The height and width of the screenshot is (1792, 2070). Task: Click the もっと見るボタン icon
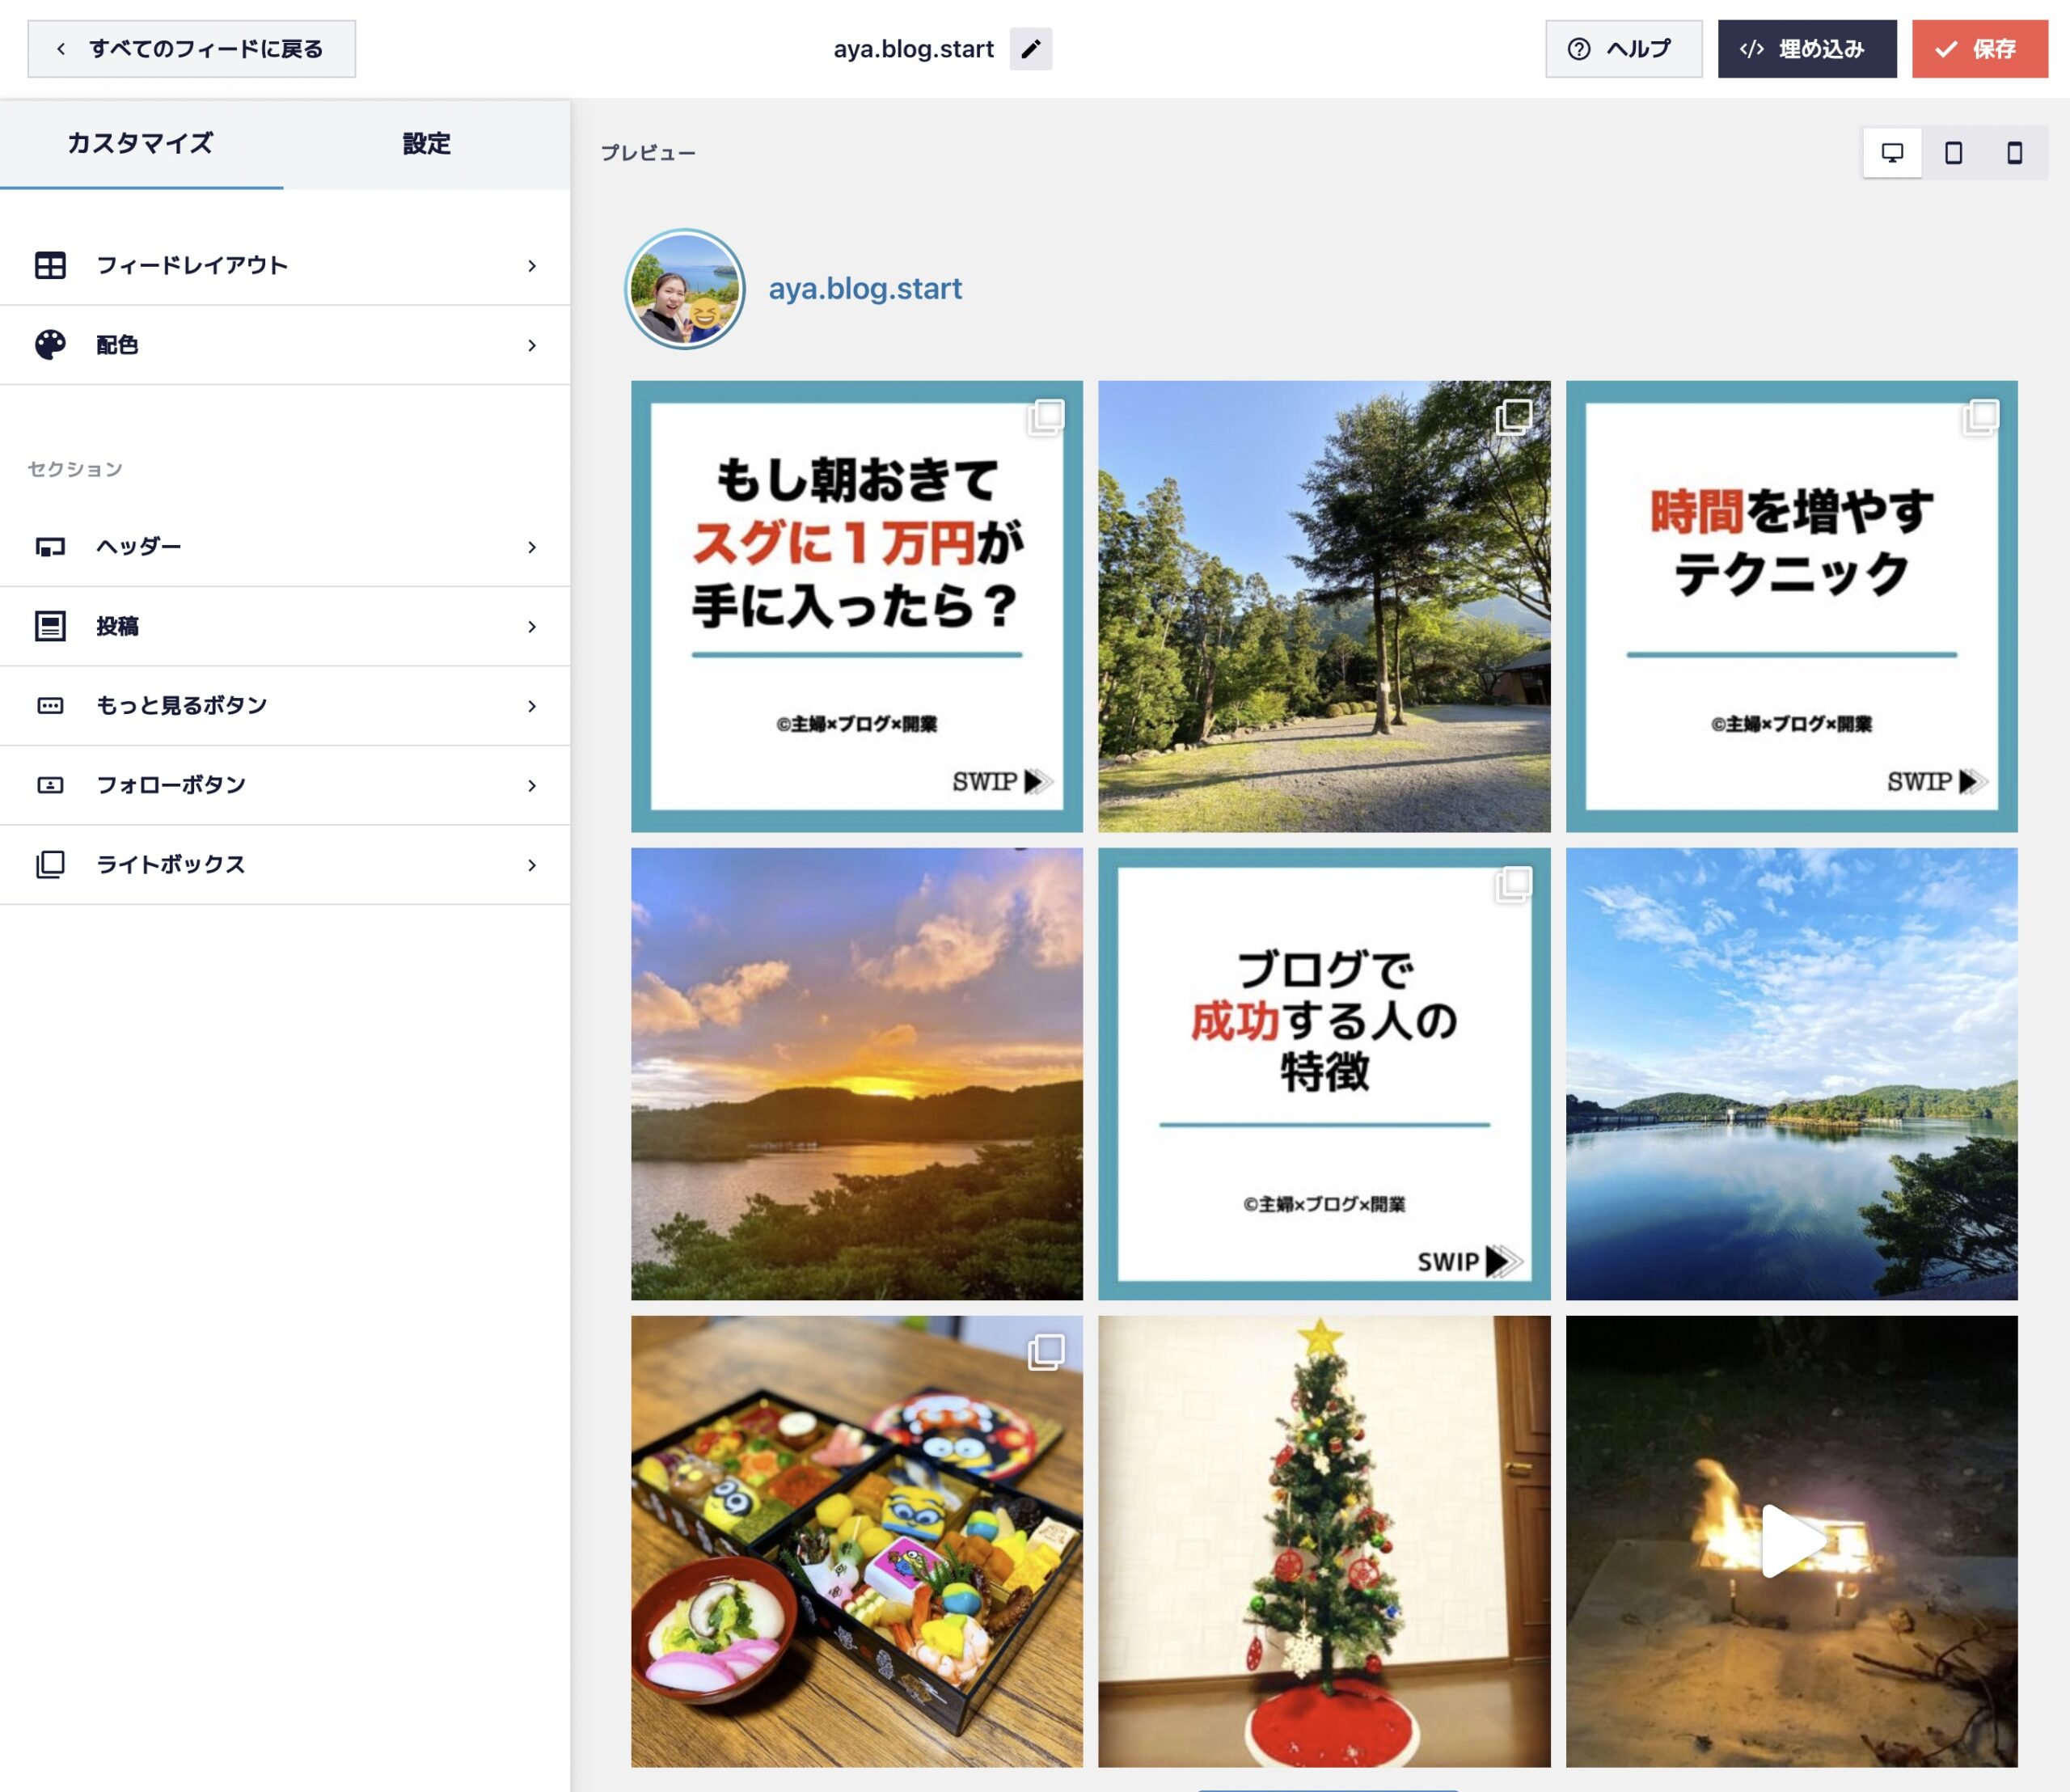(x=50, y=706)
